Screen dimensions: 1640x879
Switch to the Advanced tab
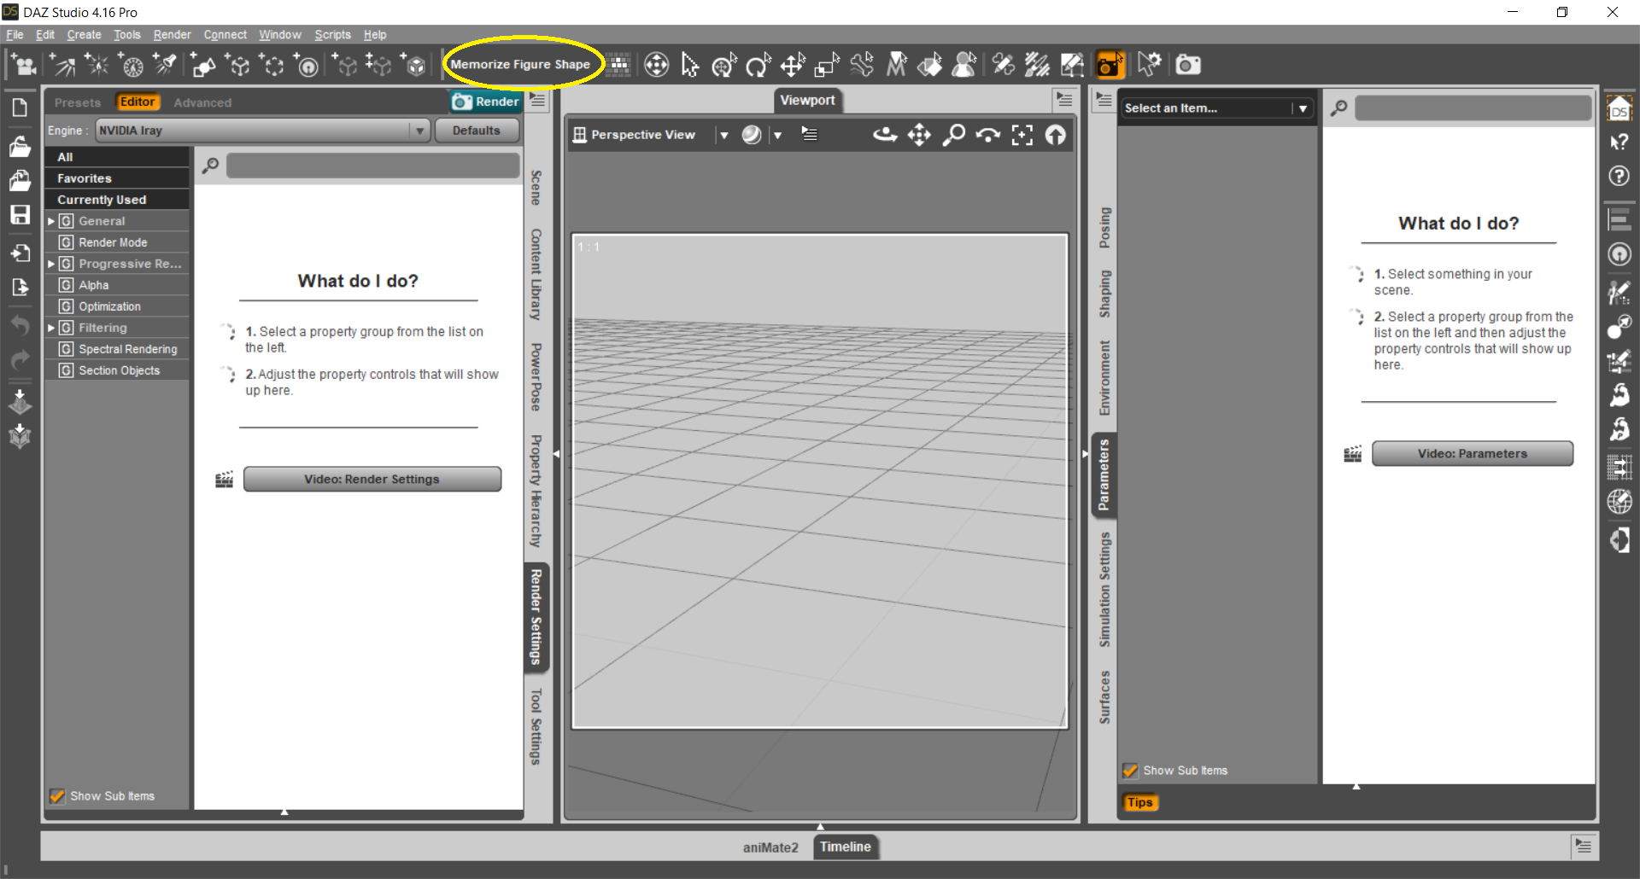(x=202, y=102)
